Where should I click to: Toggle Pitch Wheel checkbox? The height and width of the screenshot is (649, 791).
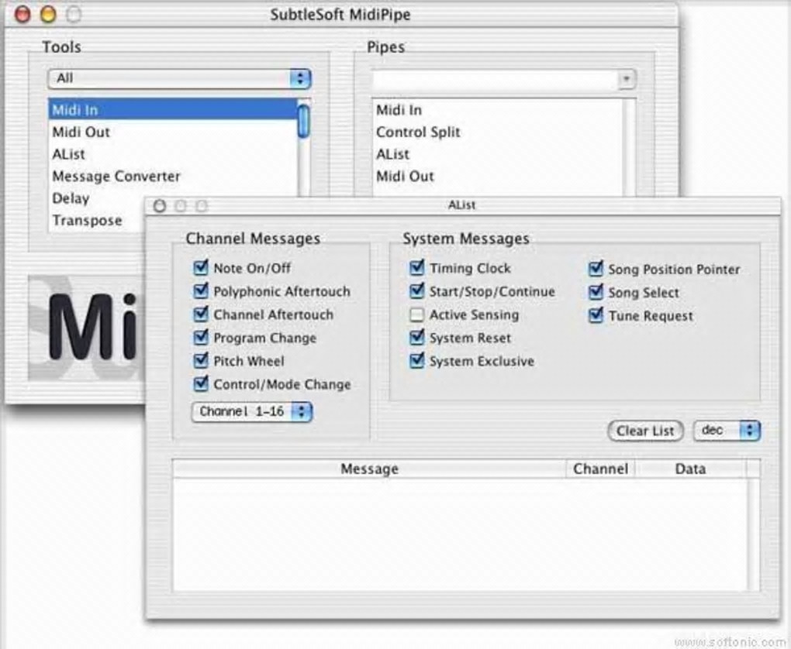click(x=201, y=360)
